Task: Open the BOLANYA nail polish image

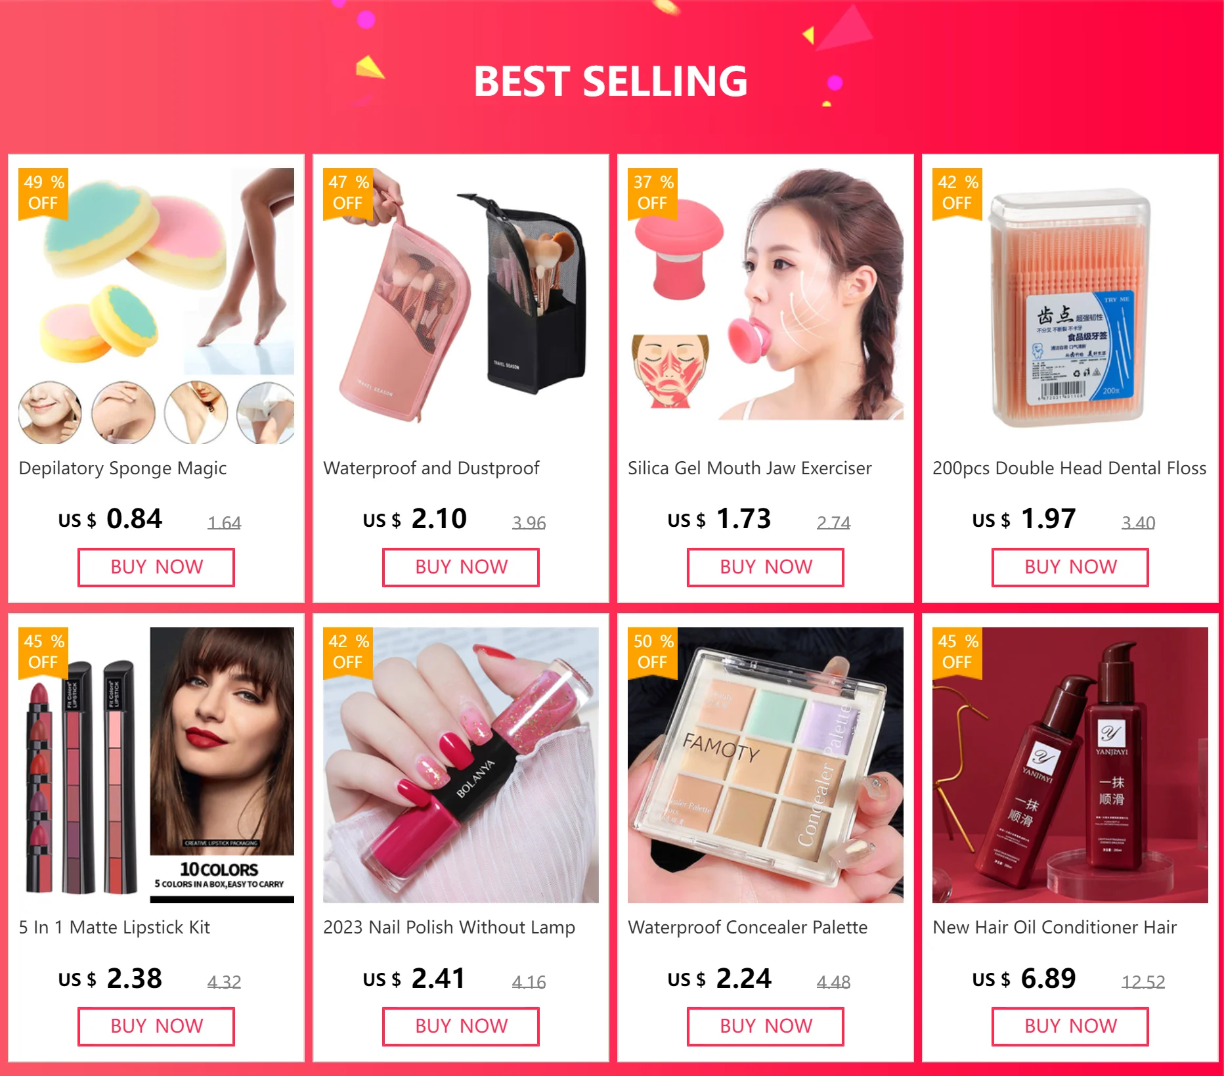Action: [x=461, y=765]
